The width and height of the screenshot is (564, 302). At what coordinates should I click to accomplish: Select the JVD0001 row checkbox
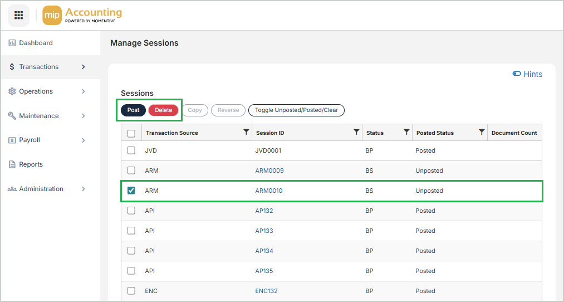click(131, 150)
